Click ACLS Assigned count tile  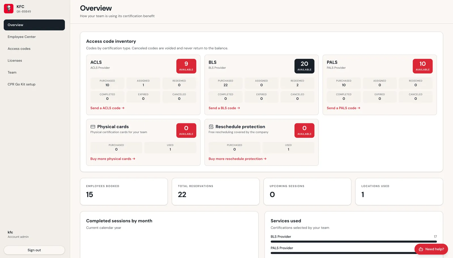[143, 83]
